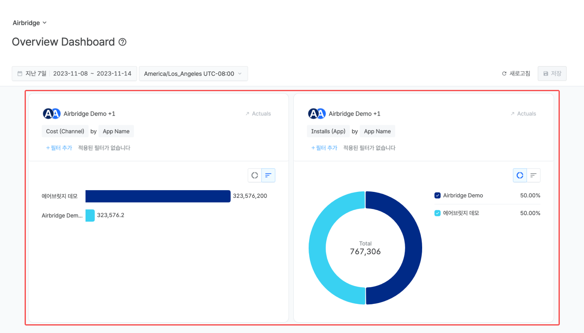Viewport: 584px width, 333px height.
Task: Select the 323,576,200 bar value
Action: tap(250, 196)
